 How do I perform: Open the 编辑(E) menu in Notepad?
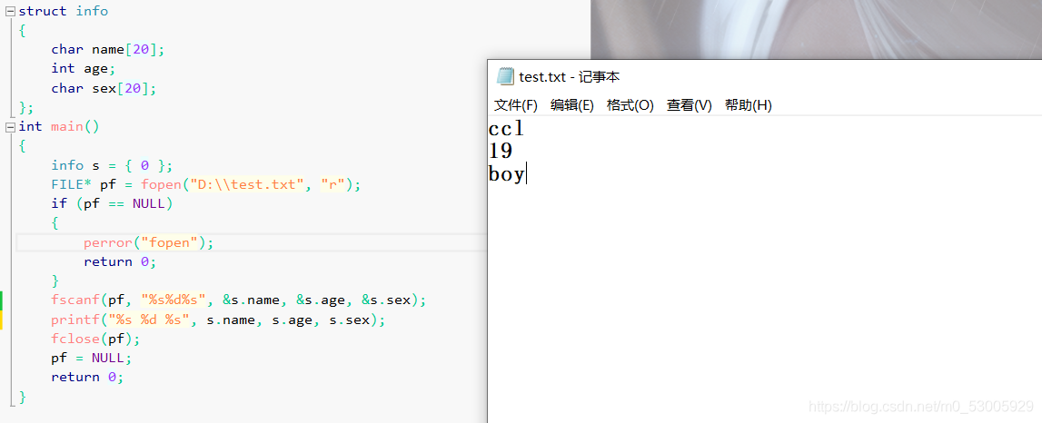click(x=571, y=105)
